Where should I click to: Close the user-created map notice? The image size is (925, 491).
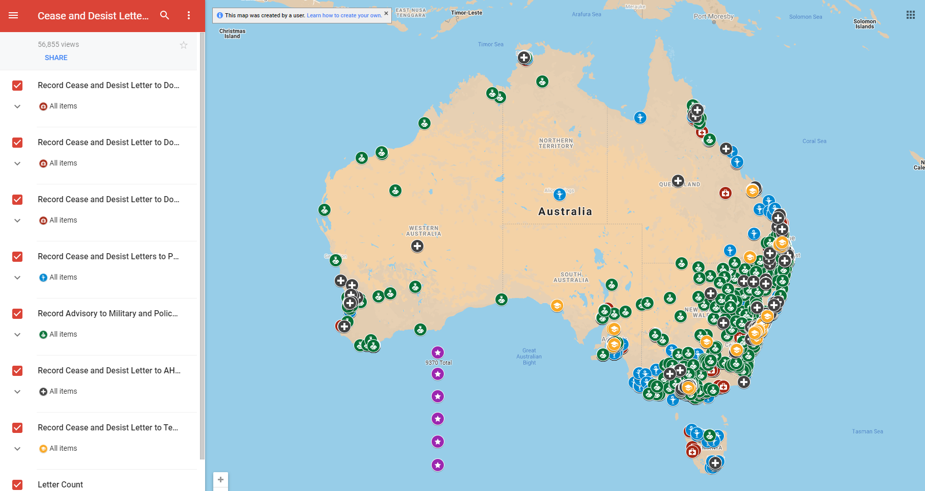[x=386, y=13]
